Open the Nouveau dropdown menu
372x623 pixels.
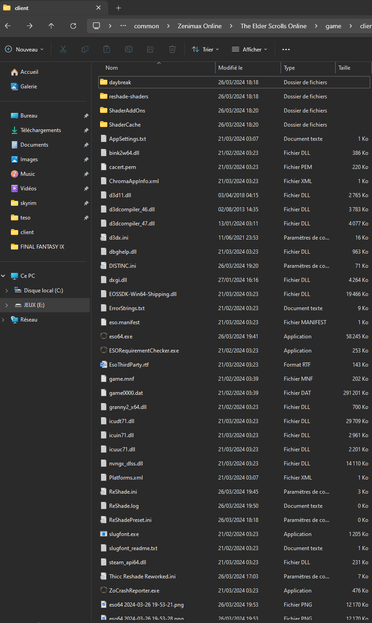point(25,49)
